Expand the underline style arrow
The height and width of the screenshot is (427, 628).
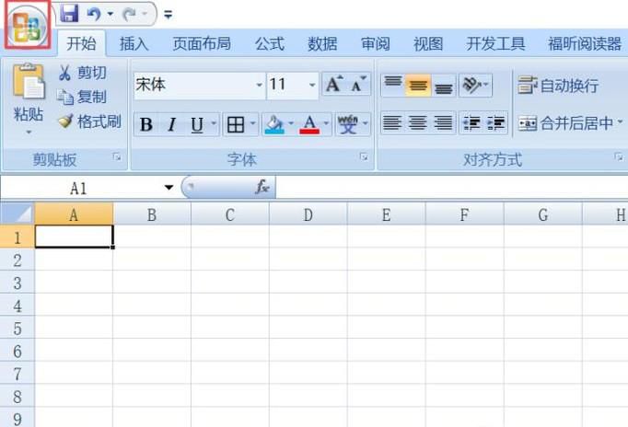tap(214, 123)
